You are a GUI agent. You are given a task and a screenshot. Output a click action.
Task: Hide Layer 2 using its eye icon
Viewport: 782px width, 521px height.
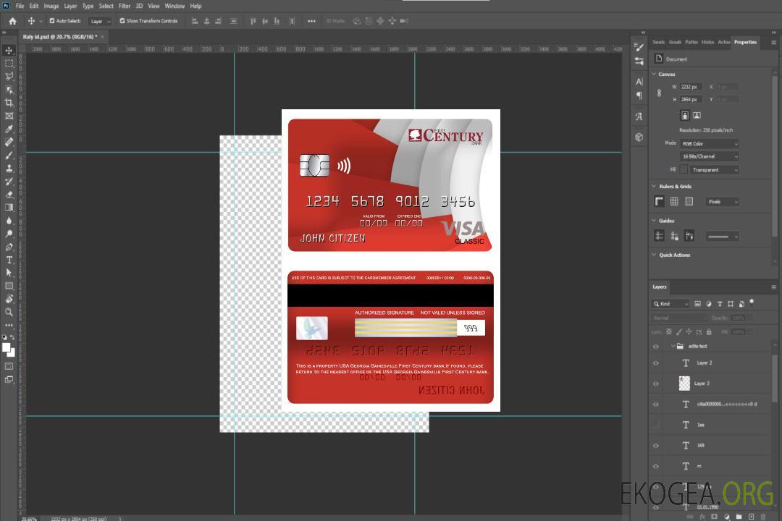pos(656,363)
